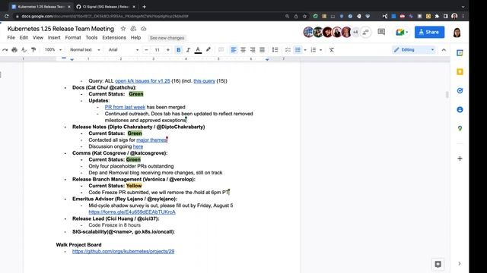Align text to the right

point(253,50)
